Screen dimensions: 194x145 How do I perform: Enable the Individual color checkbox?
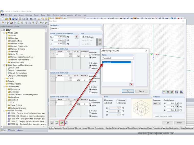(x=82, y=37)
